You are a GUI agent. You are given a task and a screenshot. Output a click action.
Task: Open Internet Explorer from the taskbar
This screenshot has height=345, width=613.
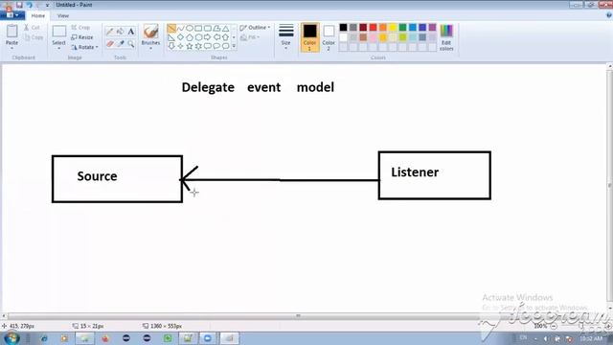coord(43,338)
